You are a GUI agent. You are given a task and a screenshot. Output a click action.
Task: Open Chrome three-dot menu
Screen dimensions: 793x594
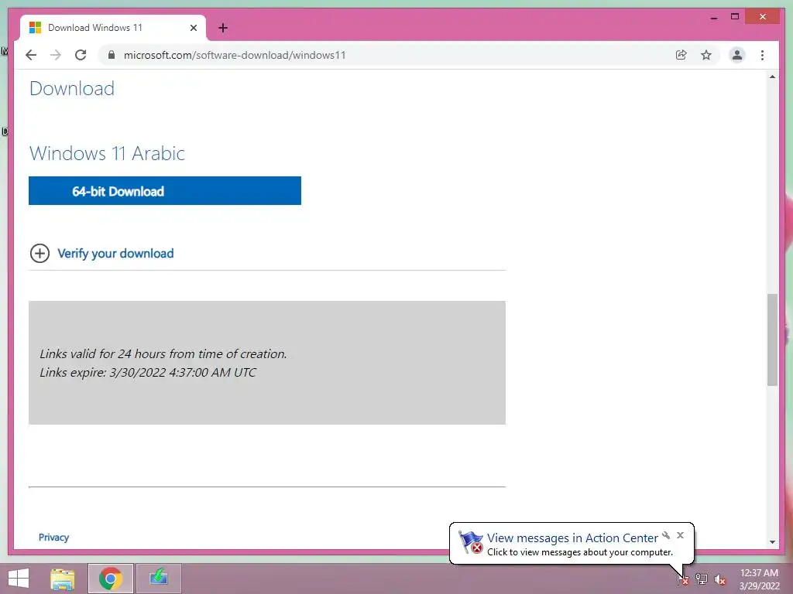[x=762, y=55]
